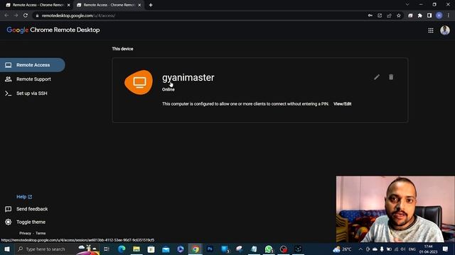Image resolution: width=455 pixels, height=255 pixels.
Task: Click the browser back arrow
Action: (6, 16)
